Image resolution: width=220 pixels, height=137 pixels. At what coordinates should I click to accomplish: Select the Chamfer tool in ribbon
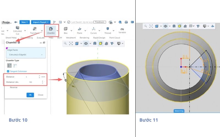pyautogui.click(x=50, y=30)
